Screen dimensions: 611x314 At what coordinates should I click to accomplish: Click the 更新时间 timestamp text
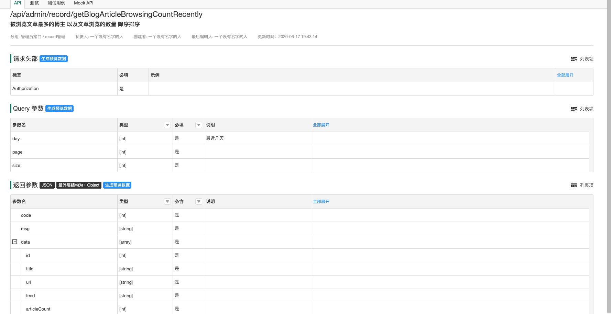pyautogui.click(x=287, y=37)
